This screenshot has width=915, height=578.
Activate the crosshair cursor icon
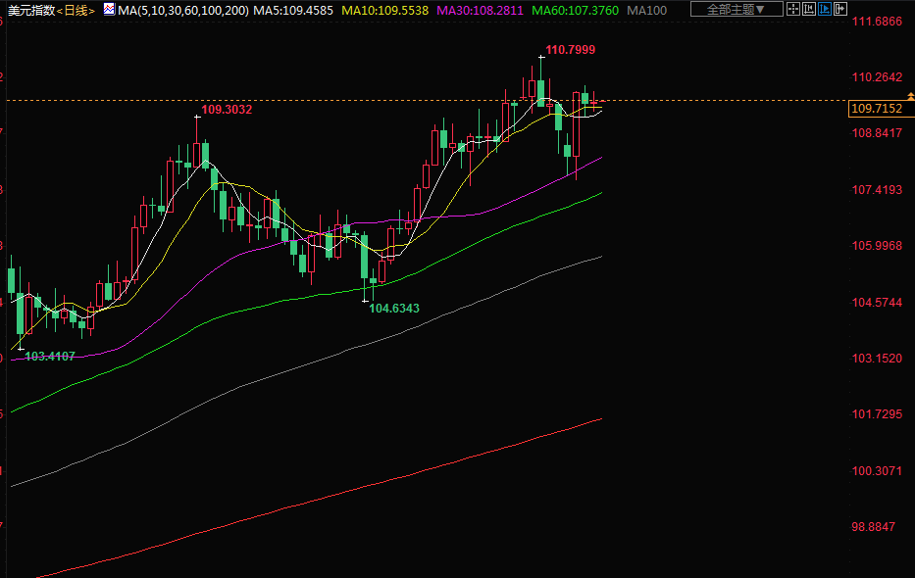793,10
